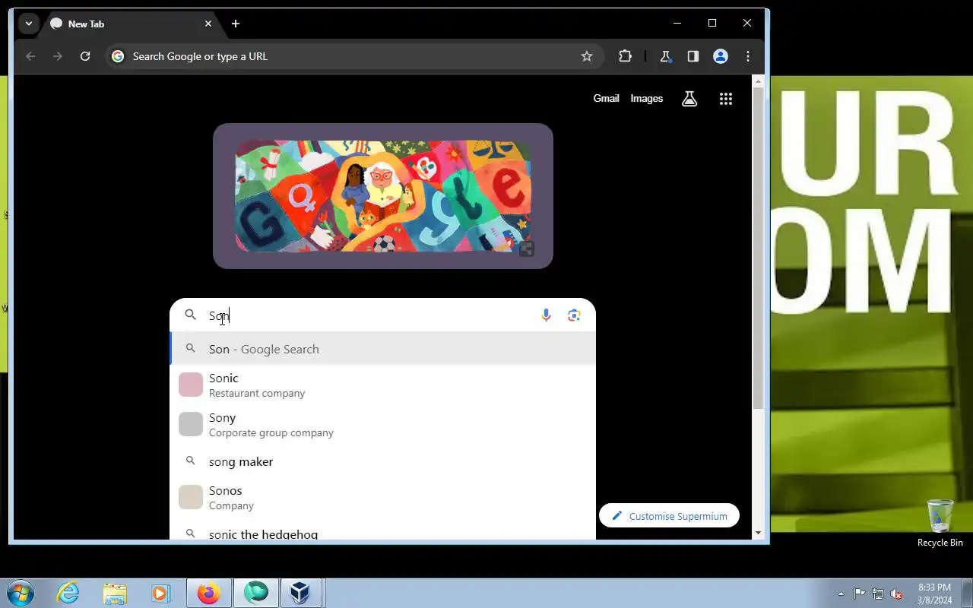Open Windows Explorer folder on taskbar
This screenshot has width=973, height=608.
(115, 593)
